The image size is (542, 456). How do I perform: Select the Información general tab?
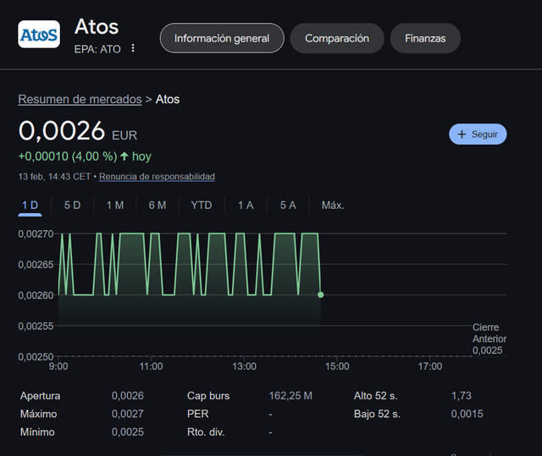[x=222, y=38]
